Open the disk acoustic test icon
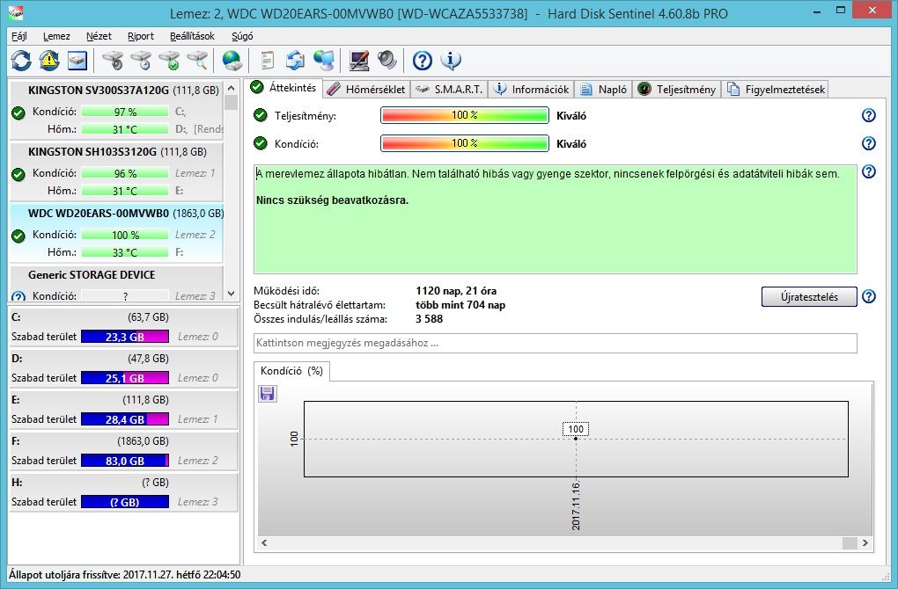Viewport: 898px width, 589px height. tap(114, 60)
